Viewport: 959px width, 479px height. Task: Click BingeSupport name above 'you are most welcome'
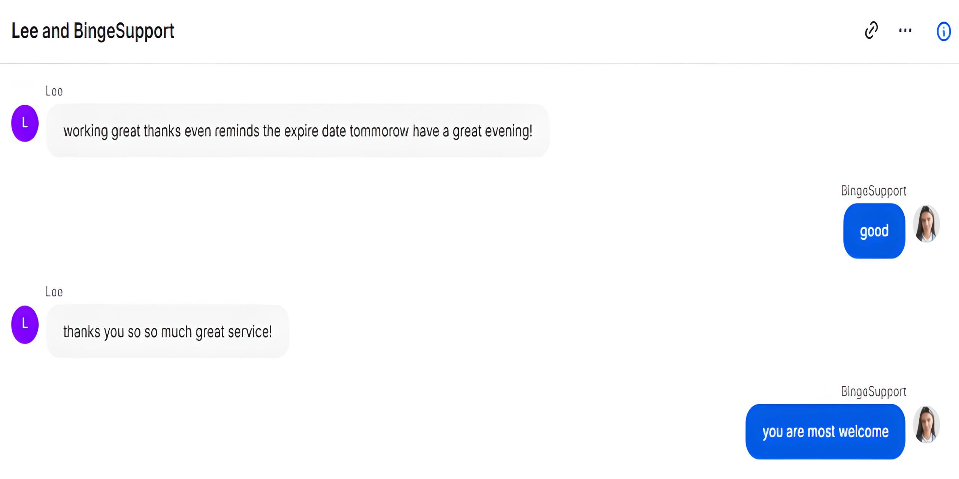[x=873, y=391]
